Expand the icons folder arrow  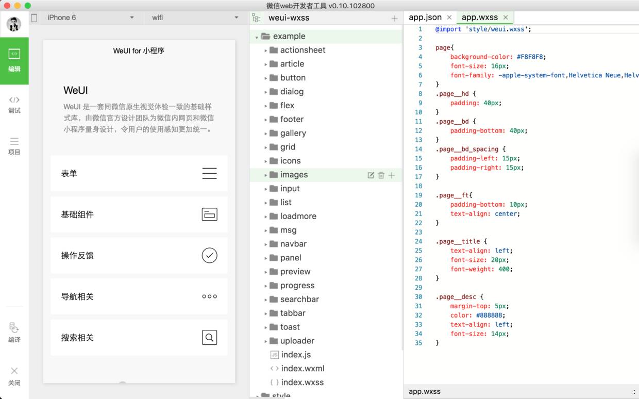pyautogui.click(x=266, y=161)
